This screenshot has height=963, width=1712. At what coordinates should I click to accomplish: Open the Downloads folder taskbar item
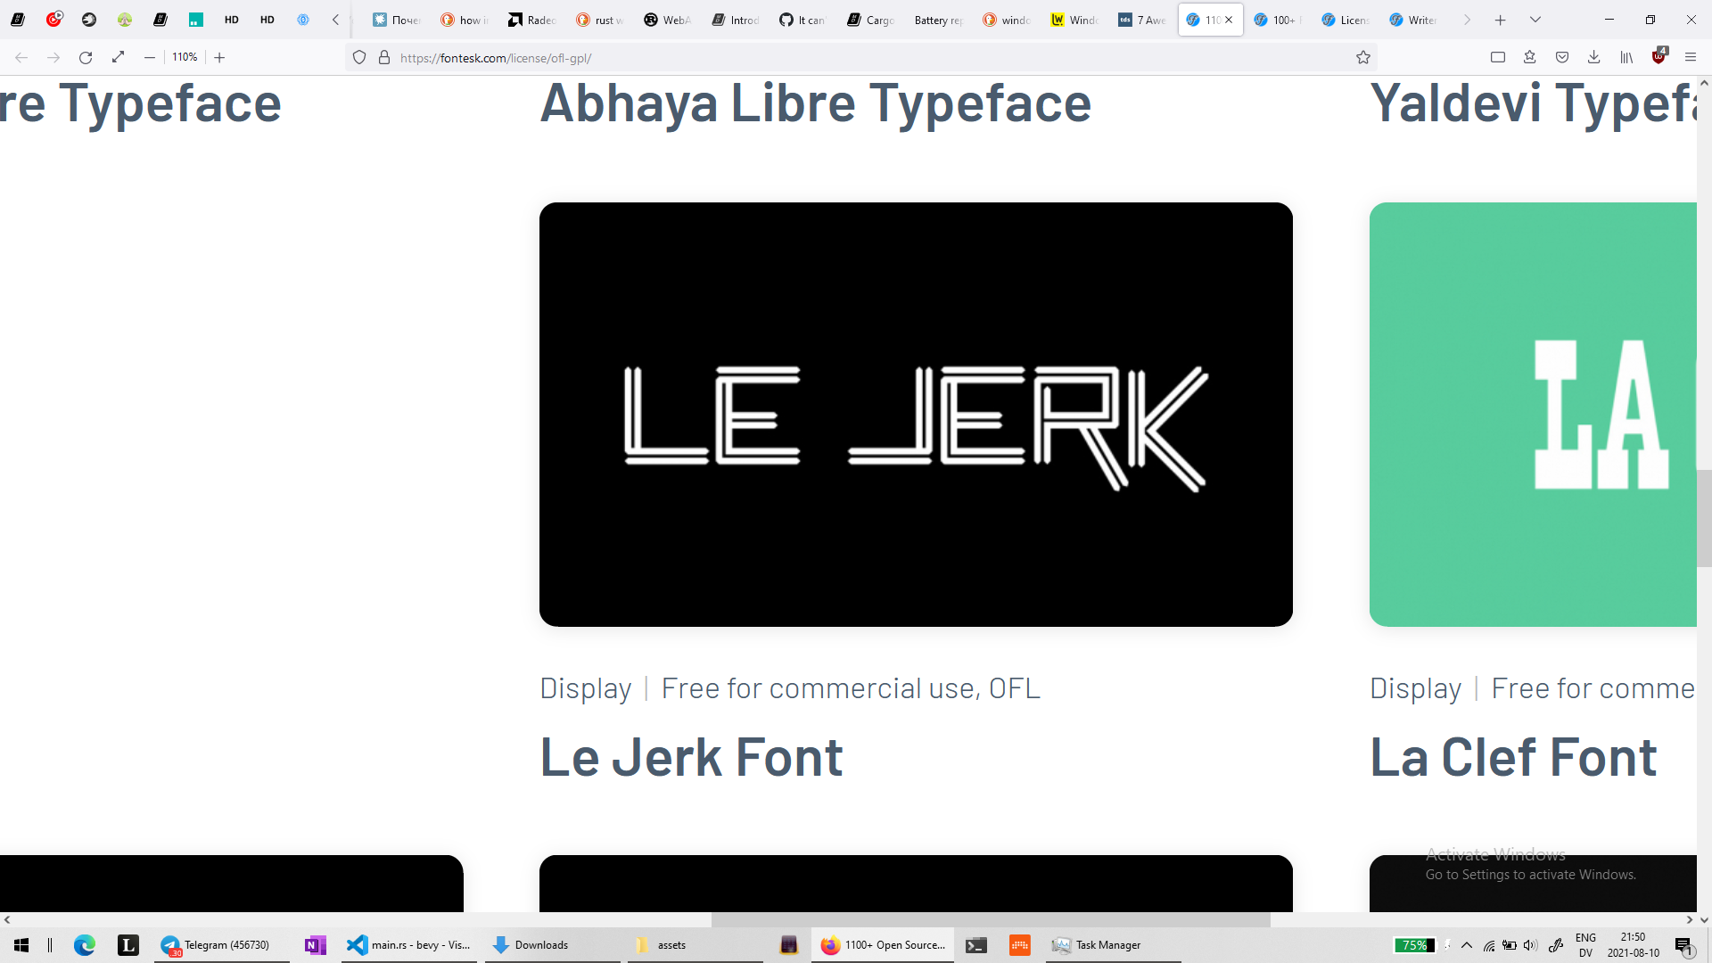(x=552, y=945)
